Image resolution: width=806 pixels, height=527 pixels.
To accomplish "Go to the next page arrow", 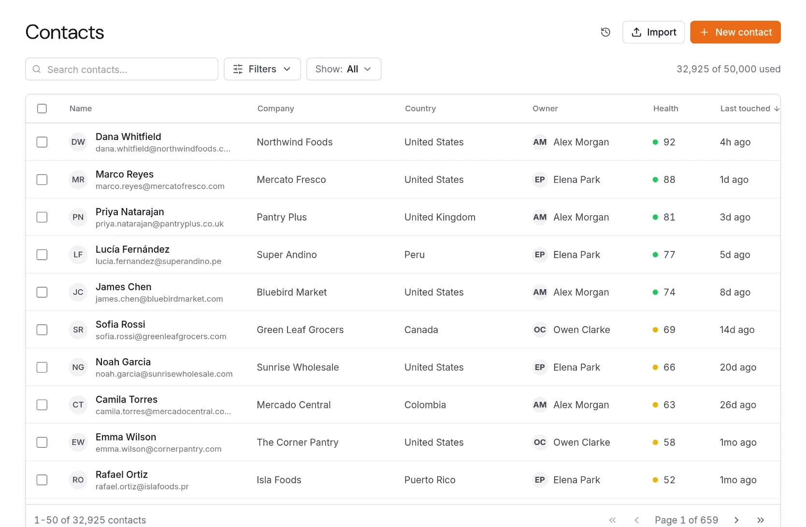I will pyautogui.click(x=736, y=520).
